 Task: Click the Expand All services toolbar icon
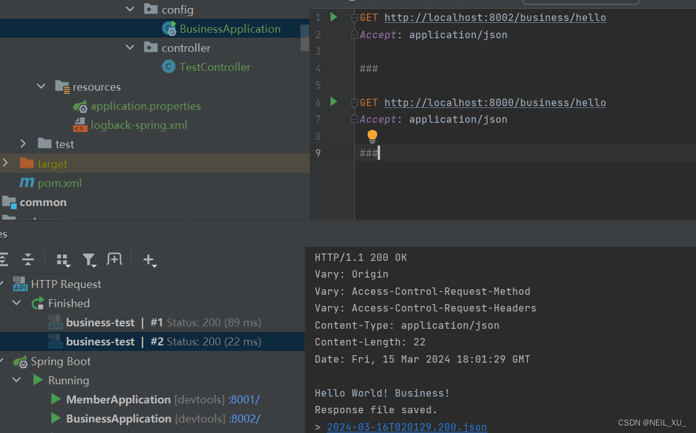[x=4, y=260]
